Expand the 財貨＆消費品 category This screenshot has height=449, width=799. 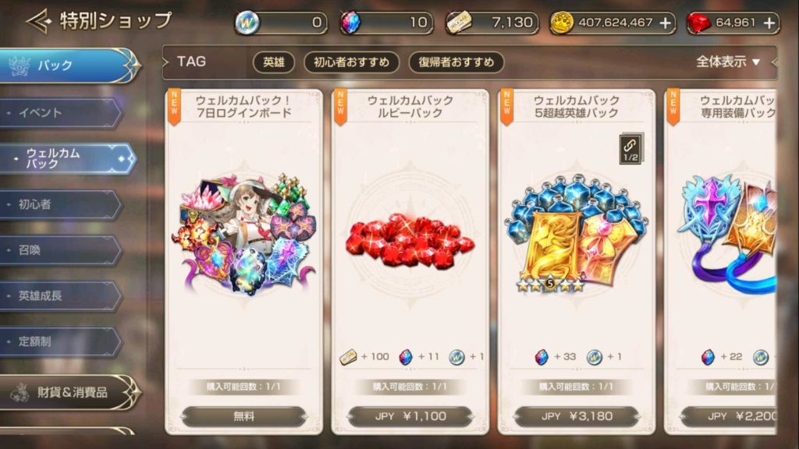coord(69,392)
